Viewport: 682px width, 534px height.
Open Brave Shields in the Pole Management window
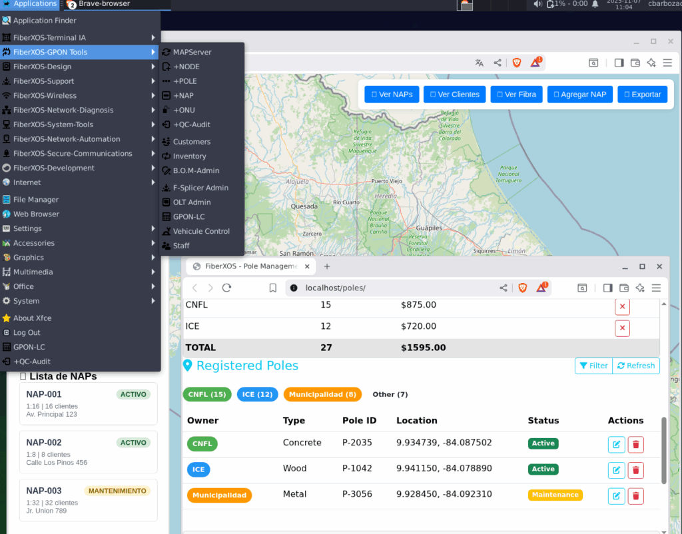coord(523,288)
